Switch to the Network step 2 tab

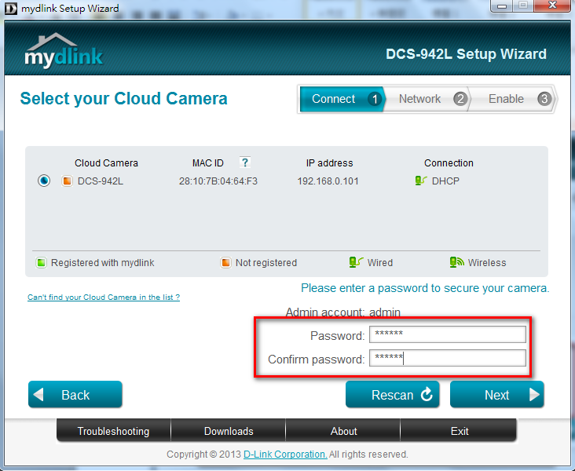pyautogui.click(x=428, y=99)
